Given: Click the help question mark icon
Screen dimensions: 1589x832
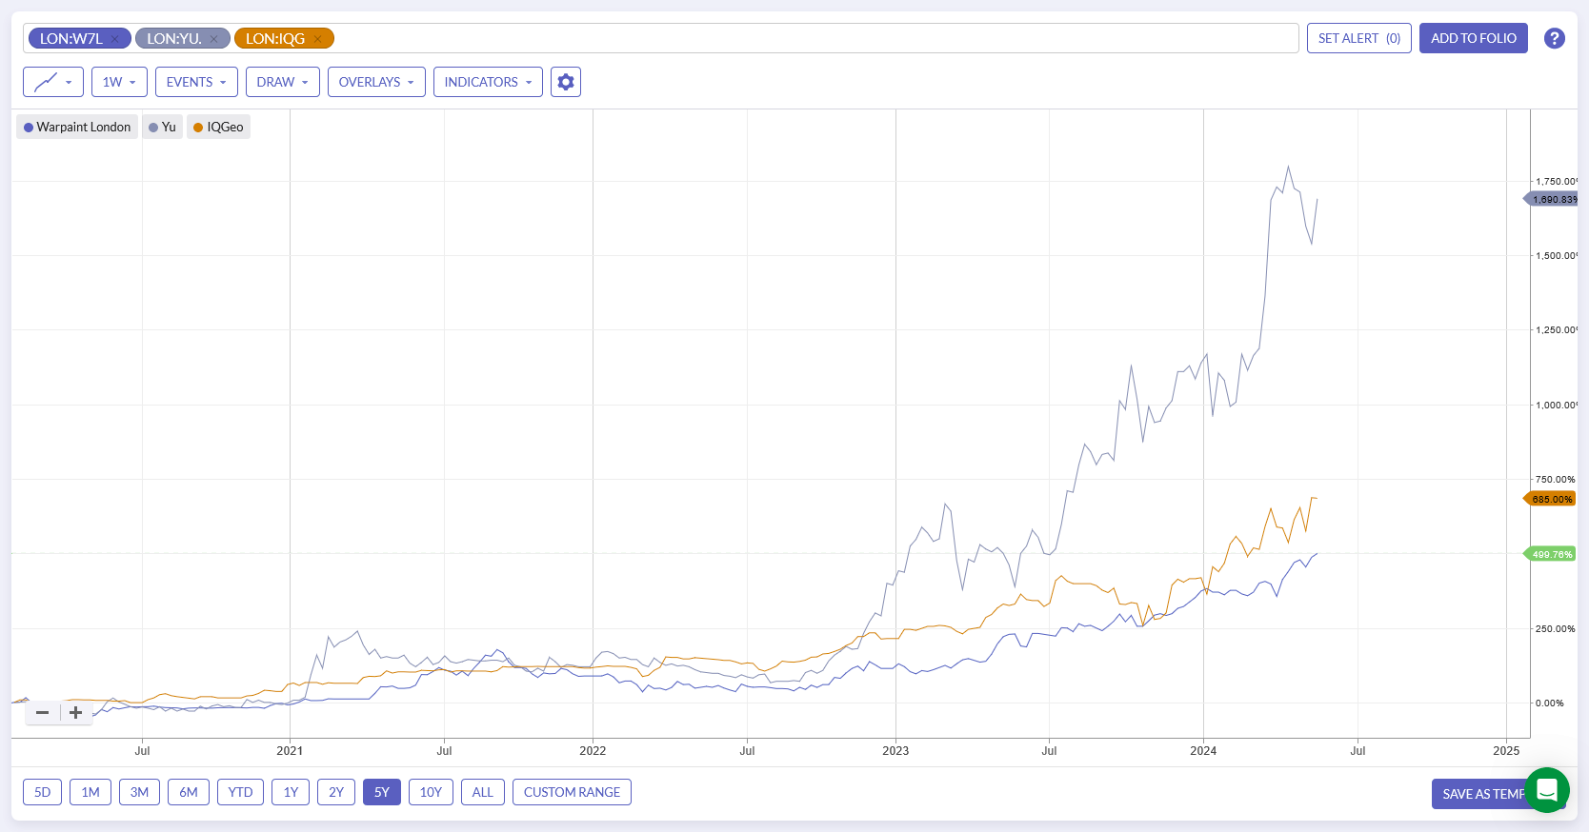Looking at the screenshot, I should (x=1555, y=38).
